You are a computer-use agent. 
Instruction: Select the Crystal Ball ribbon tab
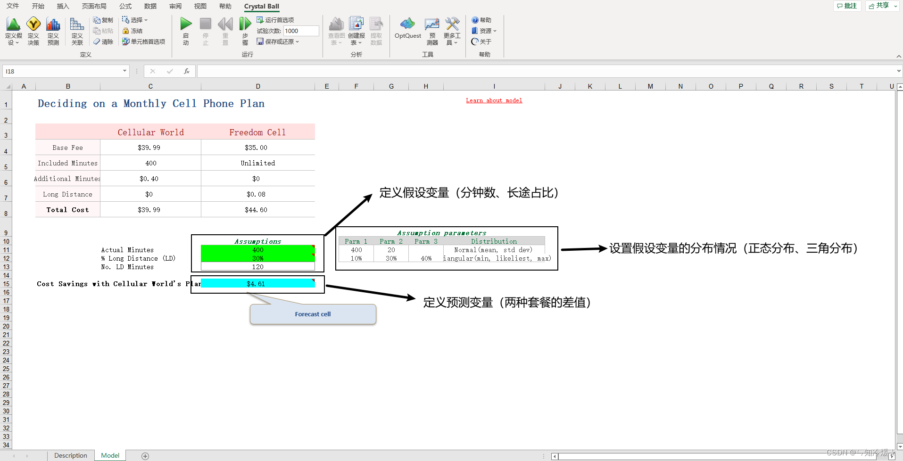[262, 6]
